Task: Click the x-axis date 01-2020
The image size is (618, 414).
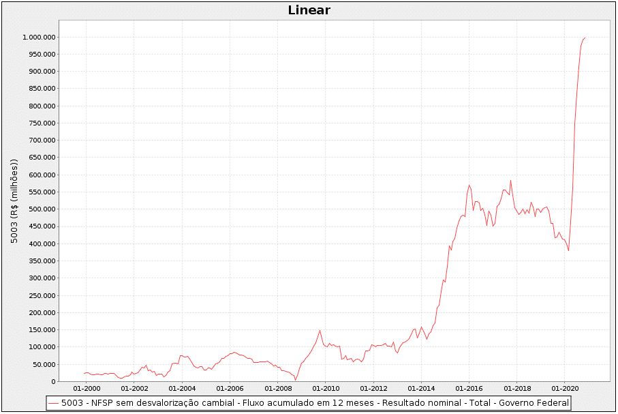Action: pyautogui.click(x=565, y=389)
